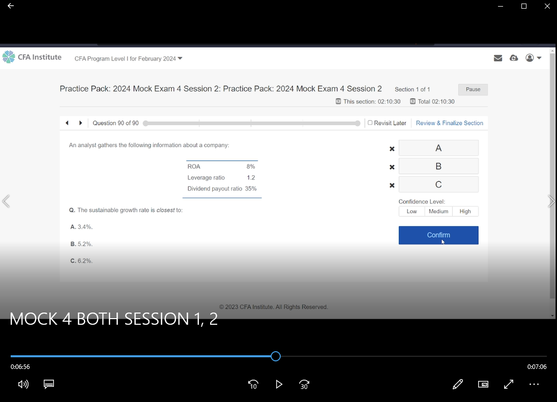Check the Revisit Later checkbox

[370, 122]
